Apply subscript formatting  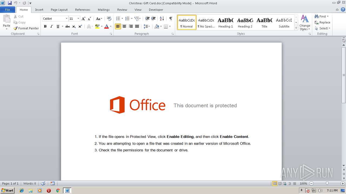tap(74, 26)
